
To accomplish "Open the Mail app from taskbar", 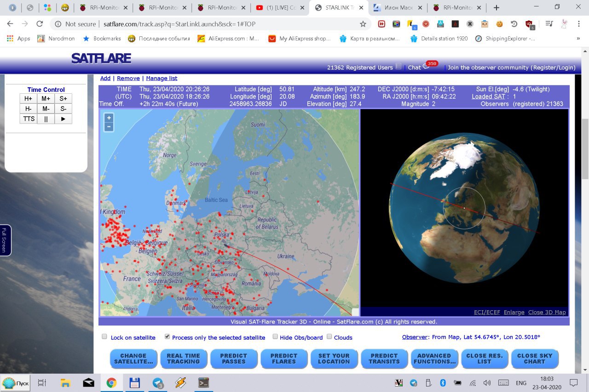I will (x=88, y=382).
